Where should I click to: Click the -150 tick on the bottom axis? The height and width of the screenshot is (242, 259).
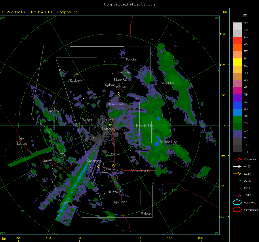(x=17, y=238)
